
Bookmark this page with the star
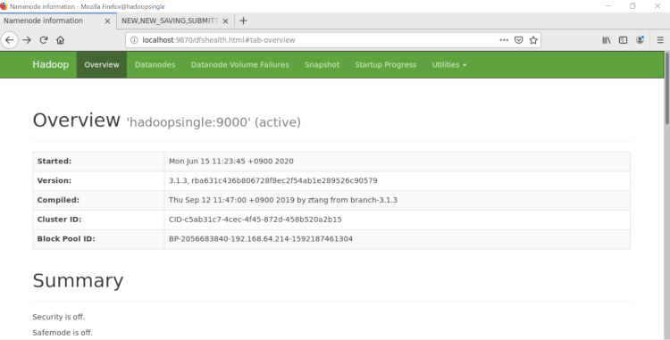[x=533, y=40]
